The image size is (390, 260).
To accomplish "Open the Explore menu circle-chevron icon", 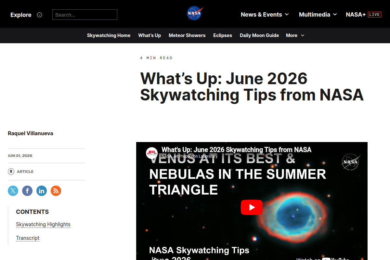I will (x=40, y=15).
